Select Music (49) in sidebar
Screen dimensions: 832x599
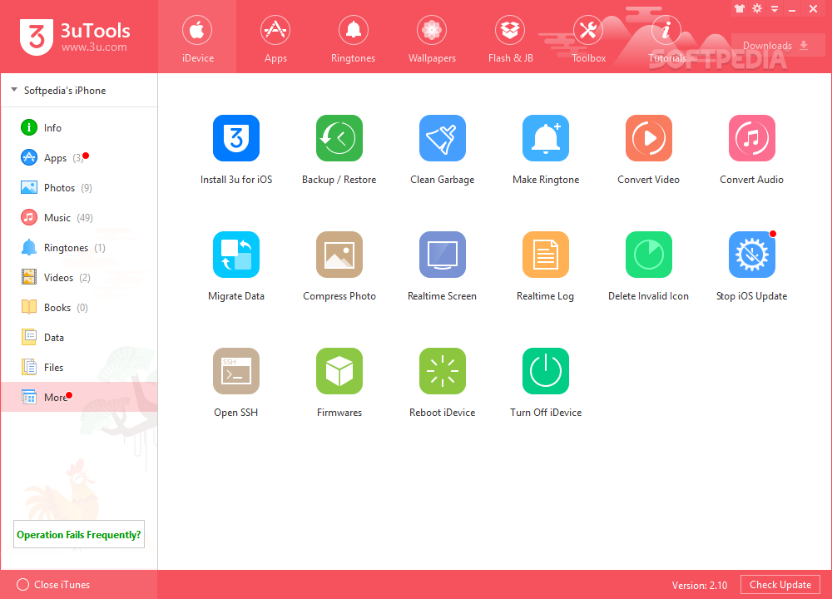pyautogui.click(x=79, y=217)
